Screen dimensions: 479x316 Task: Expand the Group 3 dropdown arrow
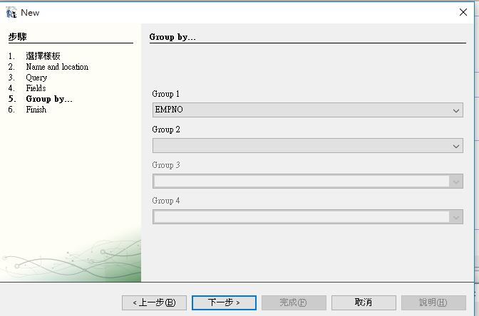[456, 181]
